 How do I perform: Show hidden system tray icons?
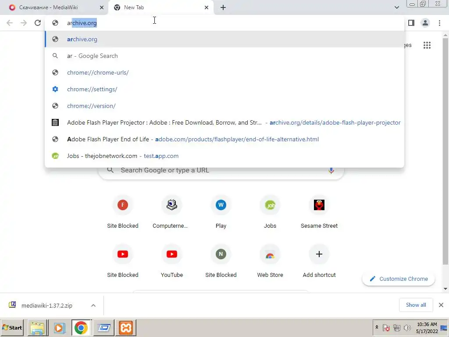point(377,327)
